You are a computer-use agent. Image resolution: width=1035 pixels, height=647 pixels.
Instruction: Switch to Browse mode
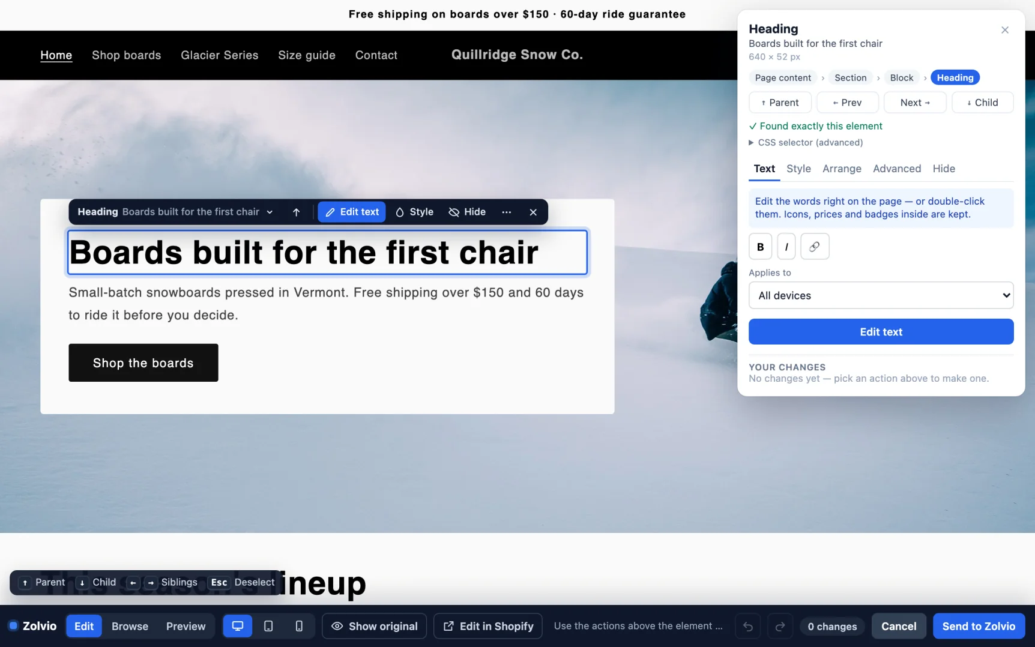coord(130,626)
